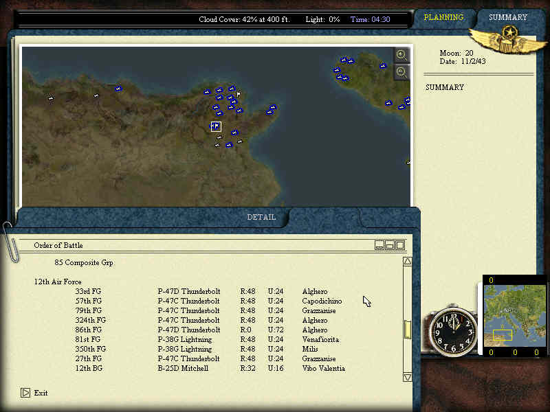Click the Exit arrow icon
The width and height of the screenshot is (550, 412).
coord(25,393)
